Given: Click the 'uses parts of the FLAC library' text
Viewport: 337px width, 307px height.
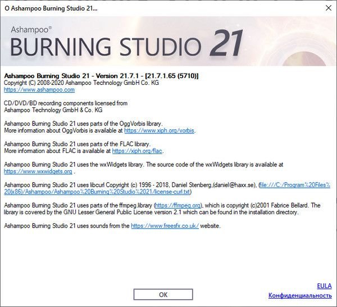Looking at the screenshot, I should 78,144.
